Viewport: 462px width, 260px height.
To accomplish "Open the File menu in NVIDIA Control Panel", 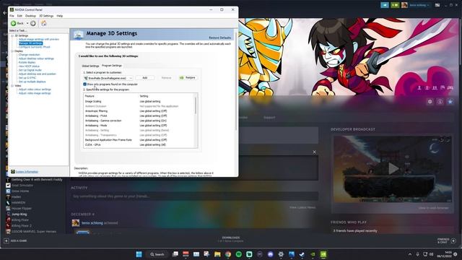I will click(x=12, y=16).
